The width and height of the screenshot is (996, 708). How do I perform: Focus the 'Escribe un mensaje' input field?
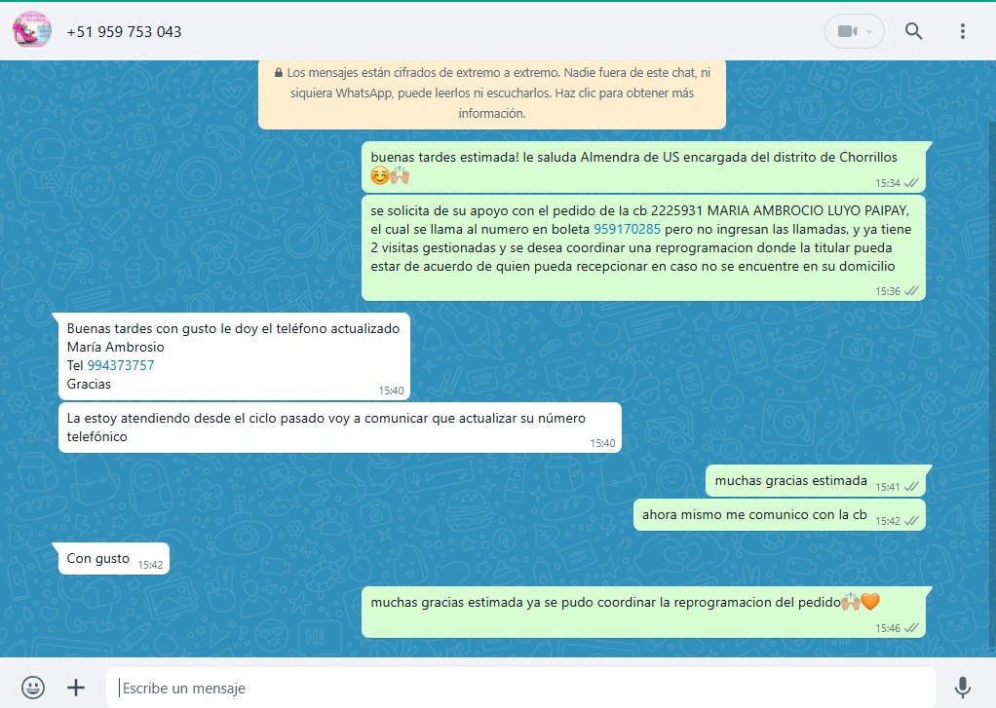coord(521,688)
